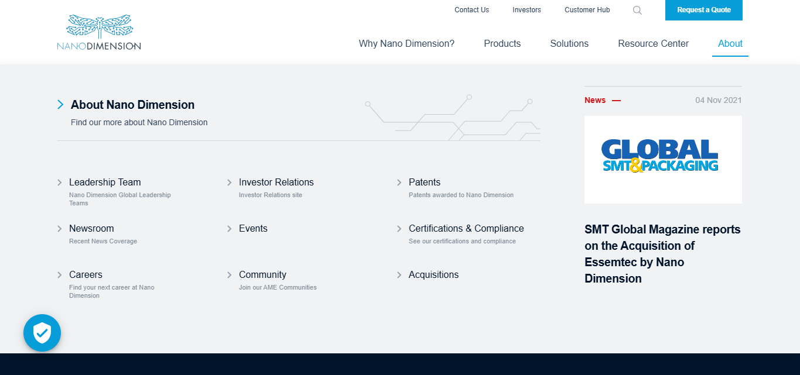Image resolution: width=800 pixels, height=375 pixels.
Task: Select the About menu item
Action: pos(730,44)
